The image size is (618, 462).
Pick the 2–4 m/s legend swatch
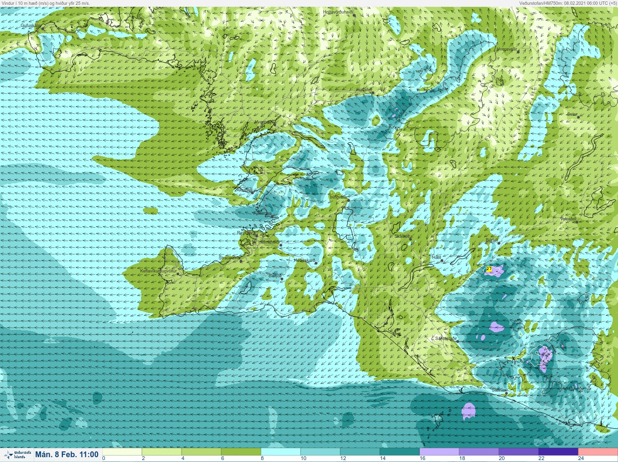pos(162,452)
